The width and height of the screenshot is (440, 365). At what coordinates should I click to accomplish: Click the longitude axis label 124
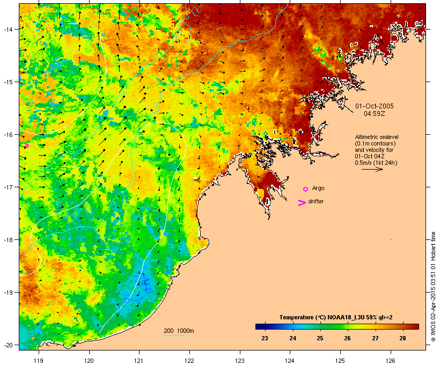[290, 361]
